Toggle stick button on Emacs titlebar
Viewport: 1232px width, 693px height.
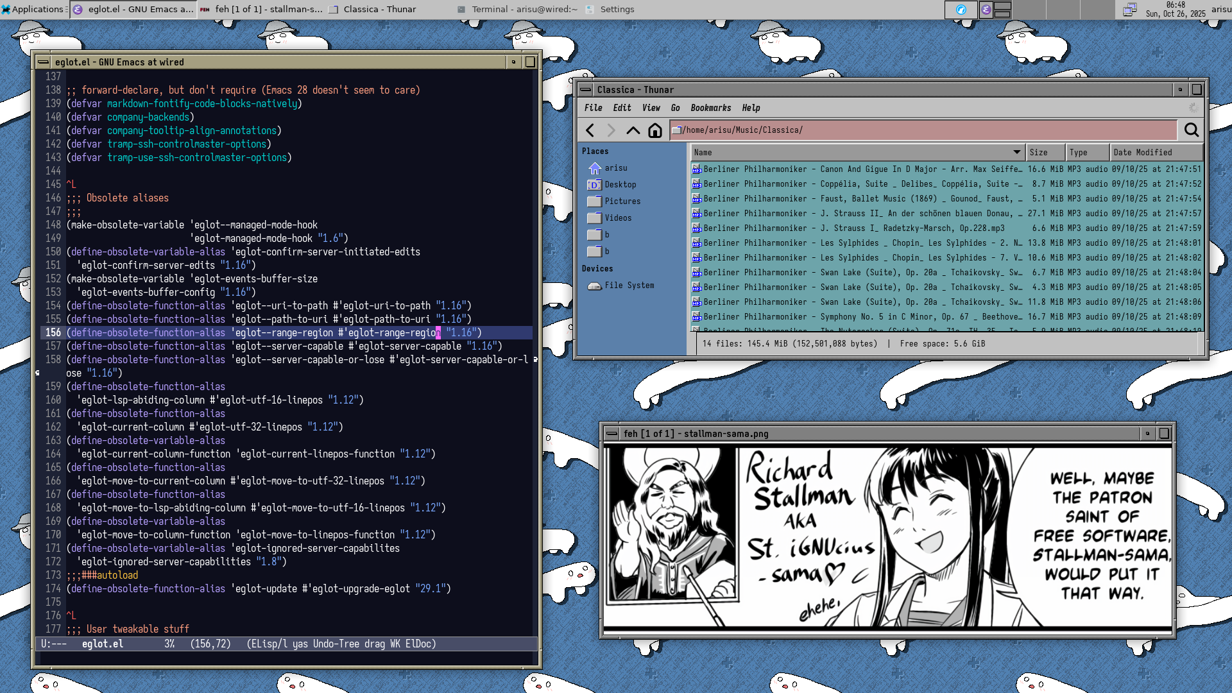coord(513,62)
